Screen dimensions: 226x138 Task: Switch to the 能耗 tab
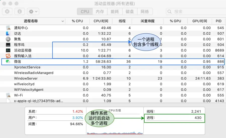115,12
